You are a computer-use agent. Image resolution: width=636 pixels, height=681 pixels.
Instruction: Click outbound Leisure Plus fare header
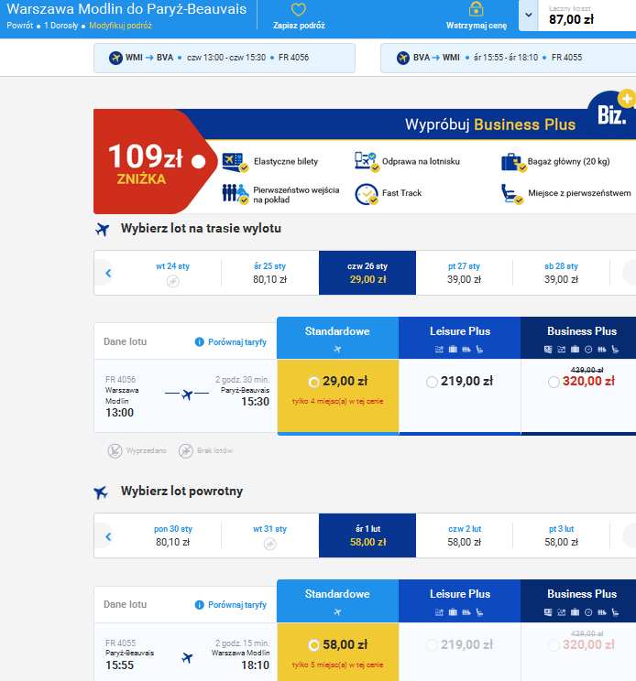[x=459, y=338]
